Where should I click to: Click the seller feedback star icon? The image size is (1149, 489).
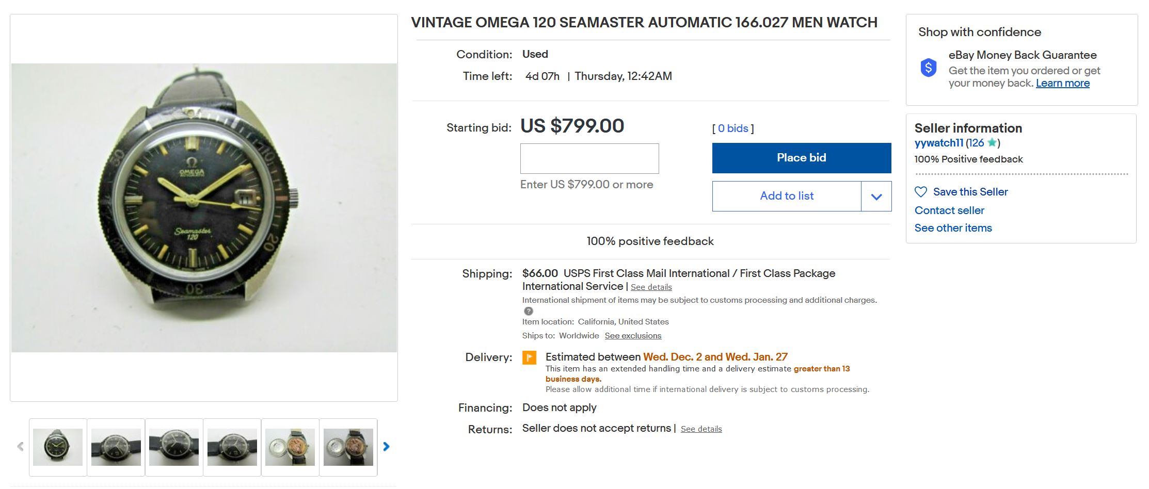[x=992, y=143]
